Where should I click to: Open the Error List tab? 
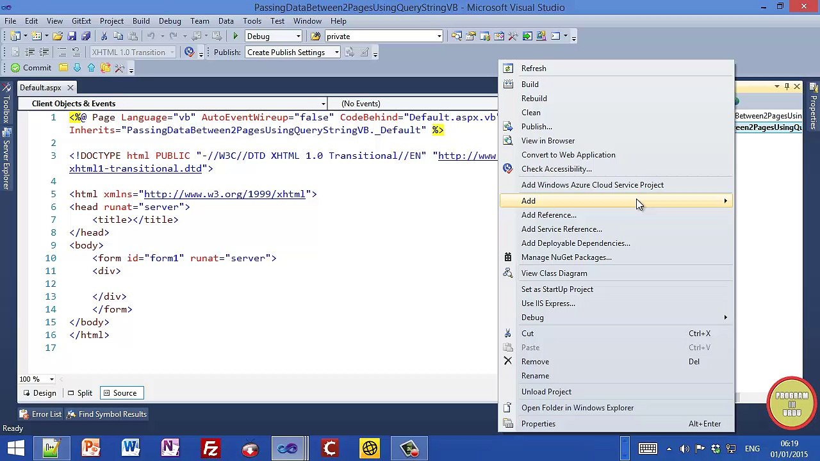(x=40, y=414)
